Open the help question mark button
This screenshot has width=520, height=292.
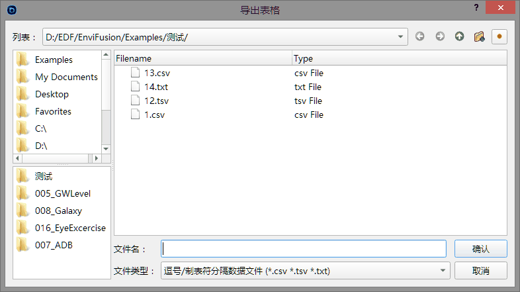tap(476, 7)
